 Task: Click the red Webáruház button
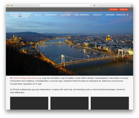pos(124,9)
